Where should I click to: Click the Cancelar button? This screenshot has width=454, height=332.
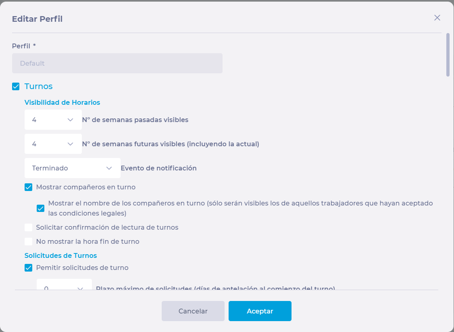pyautogui.click(x=193, y=311)
